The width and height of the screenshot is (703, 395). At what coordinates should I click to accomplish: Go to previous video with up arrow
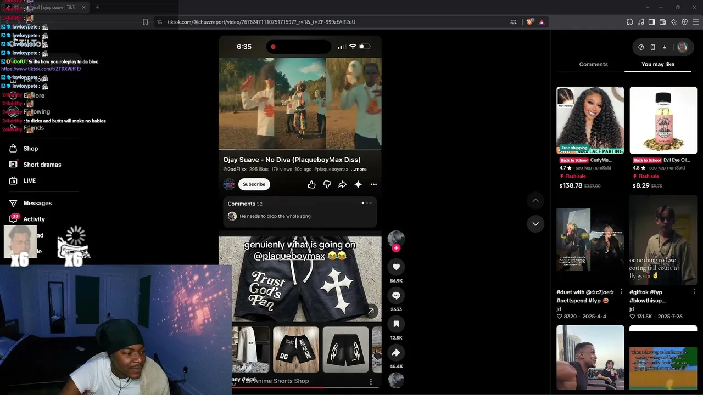click(535, 200)
